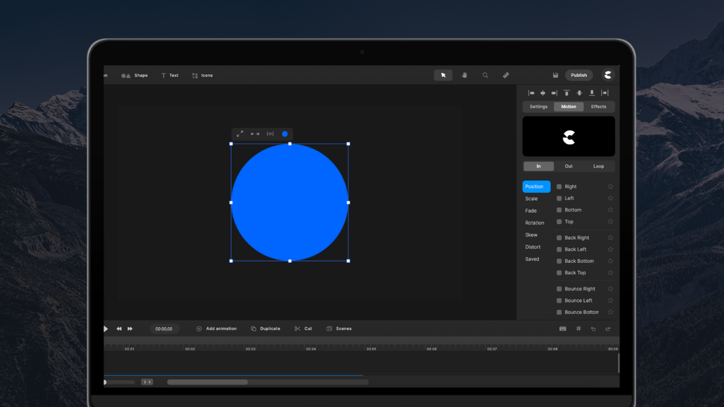Align selection vertical center
Viewport: 724px width, 407px height.
pyautogui.click(x=579, y=93)
